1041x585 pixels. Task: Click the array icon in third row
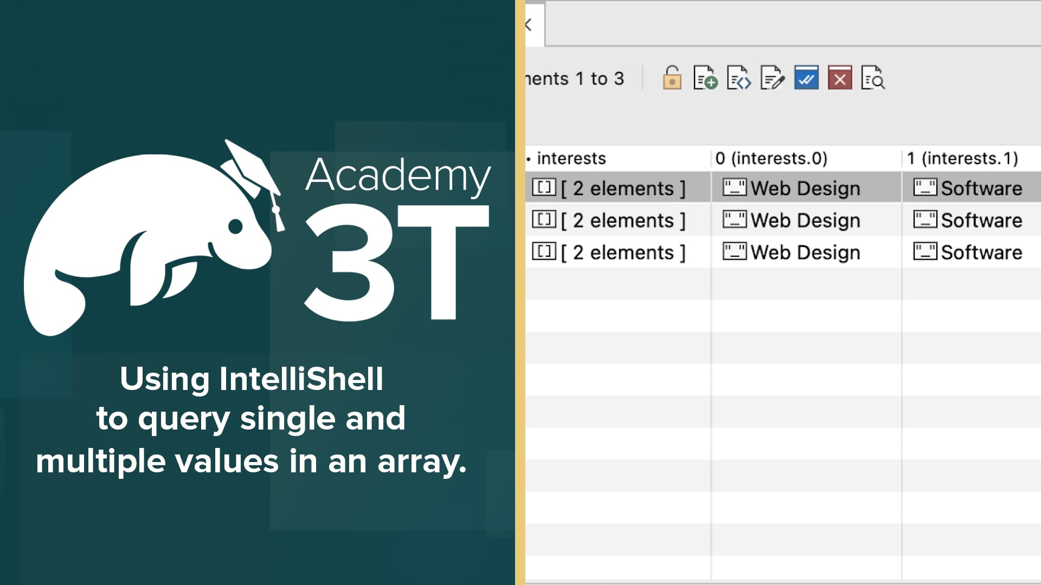point(544,251)
